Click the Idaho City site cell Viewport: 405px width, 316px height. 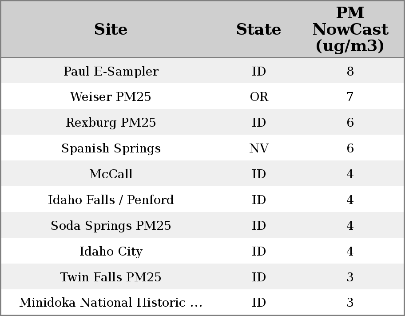(111, 252)
